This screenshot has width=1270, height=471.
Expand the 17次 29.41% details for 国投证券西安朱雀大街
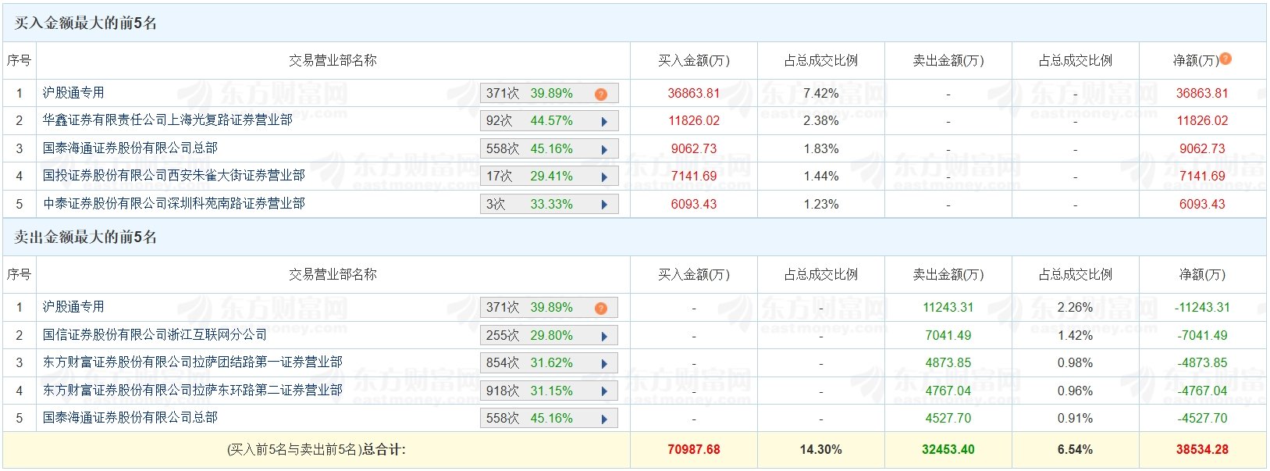tap(604, 177)
